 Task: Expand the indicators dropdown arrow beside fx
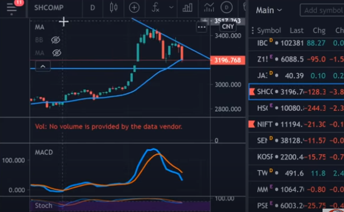171,7
